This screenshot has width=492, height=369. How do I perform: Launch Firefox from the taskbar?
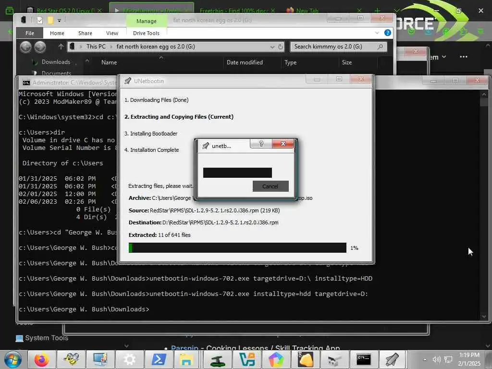pyautogui.click(x=42, y=359)
